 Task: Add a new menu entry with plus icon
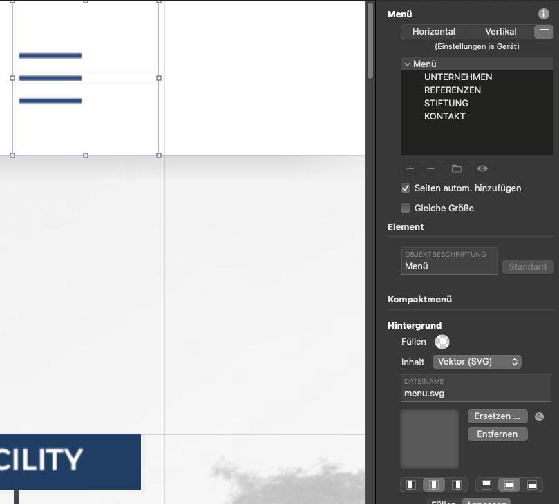point(410,168)
